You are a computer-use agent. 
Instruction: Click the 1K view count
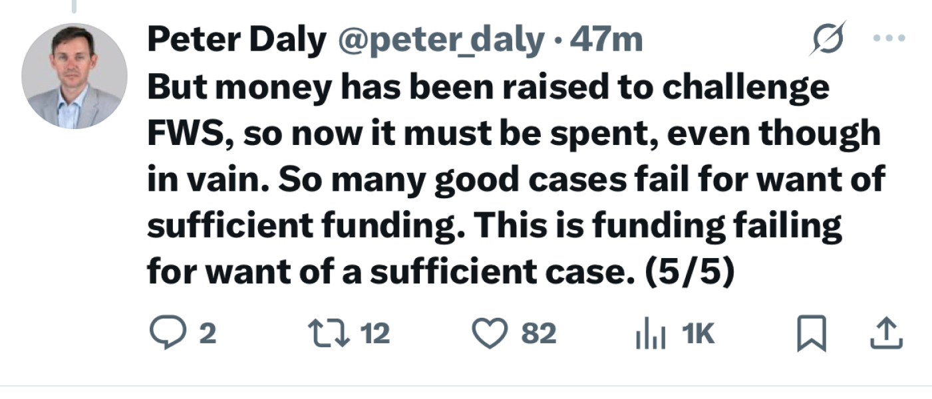(697, 333)
